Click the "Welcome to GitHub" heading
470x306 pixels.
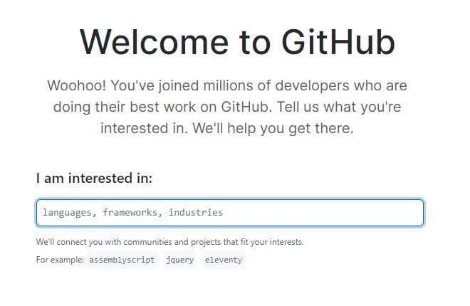[236, 42]
